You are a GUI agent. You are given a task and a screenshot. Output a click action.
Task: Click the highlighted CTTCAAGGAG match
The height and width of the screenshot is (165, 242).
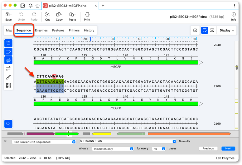50,82
